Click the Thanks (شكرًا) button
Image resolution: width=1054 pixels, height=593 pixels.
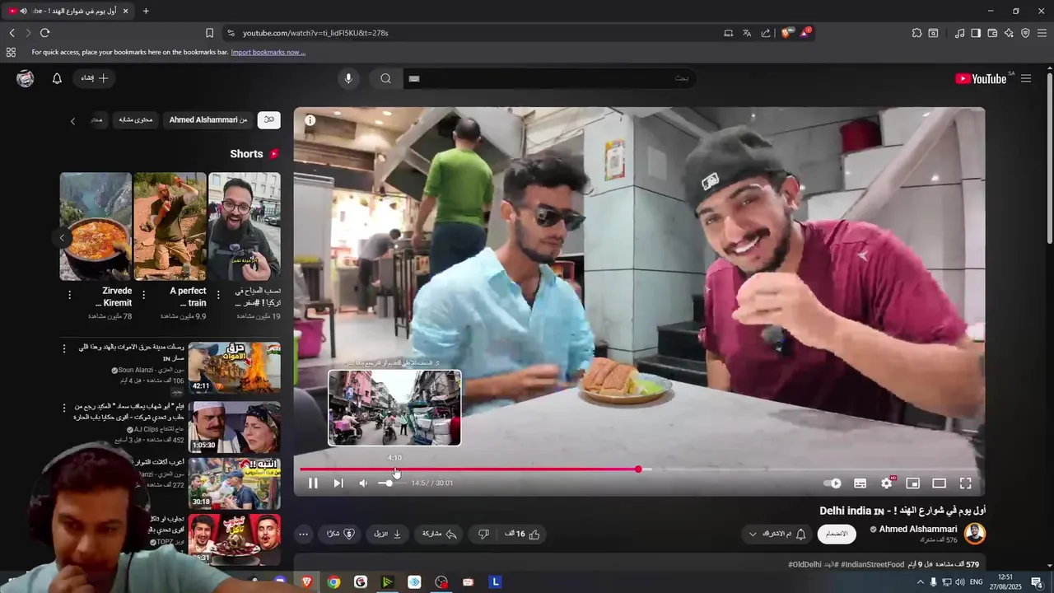340,535
